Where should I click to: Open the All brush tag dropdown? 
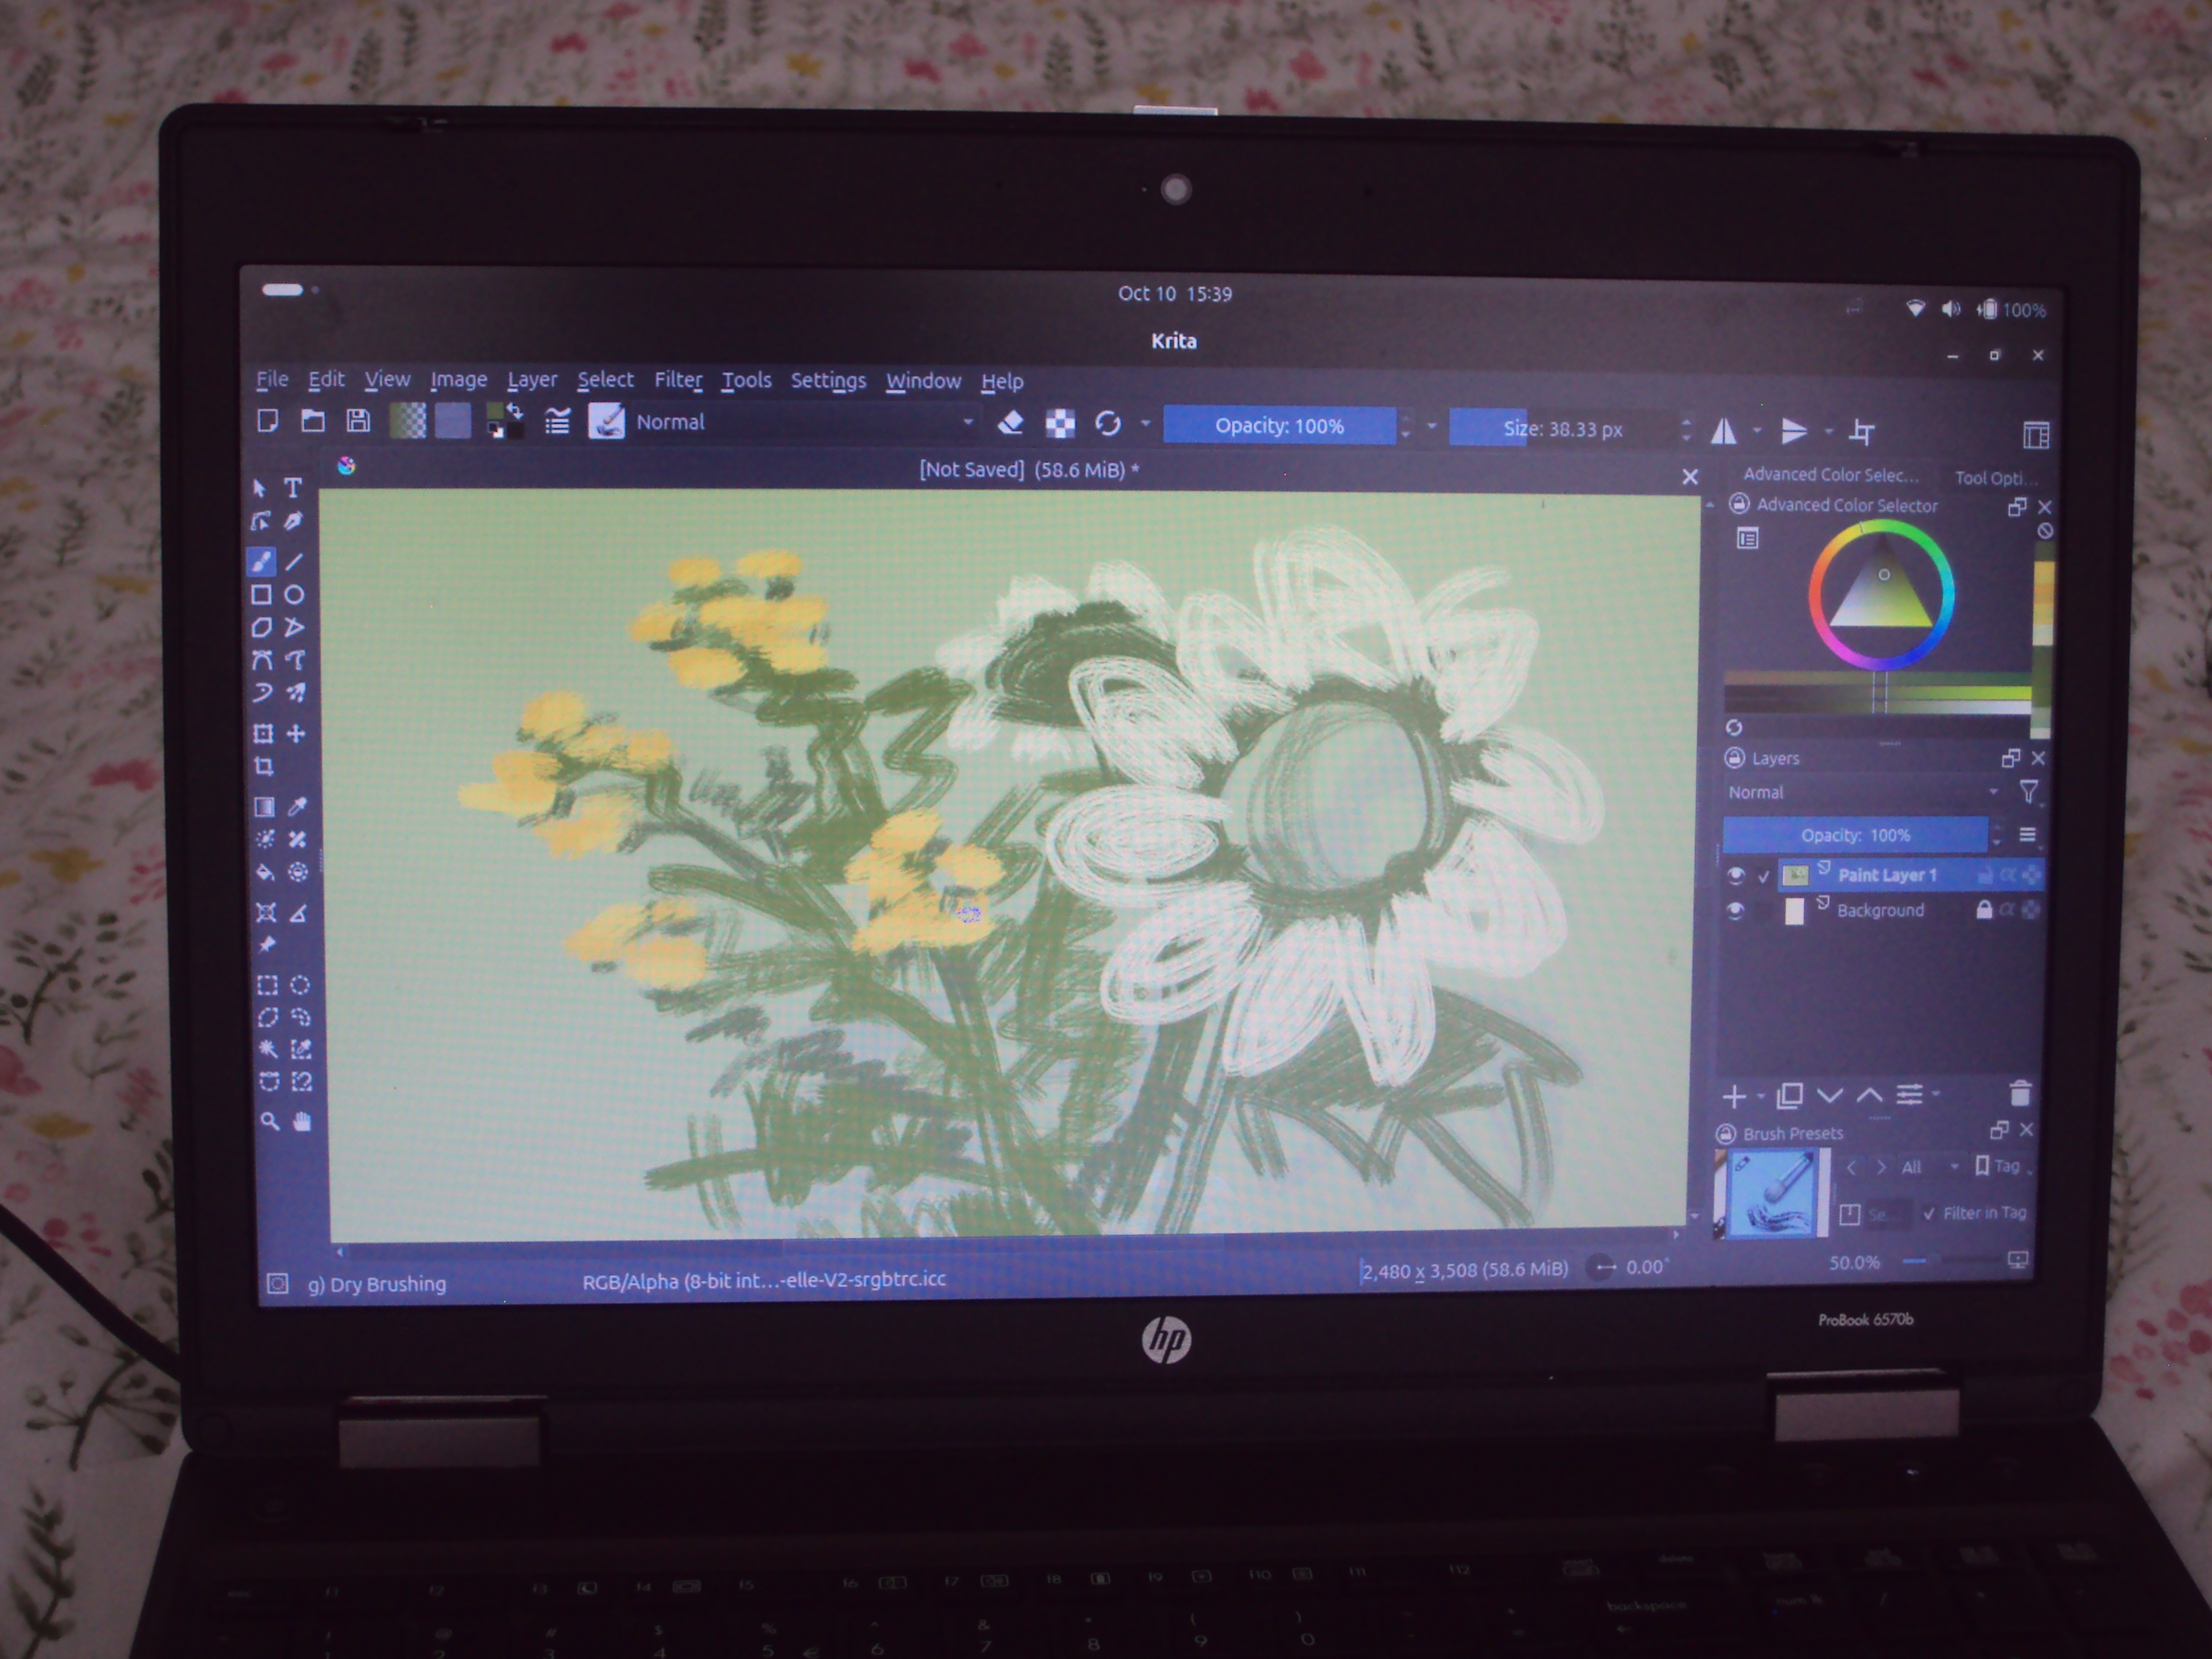(1929, 1167)
